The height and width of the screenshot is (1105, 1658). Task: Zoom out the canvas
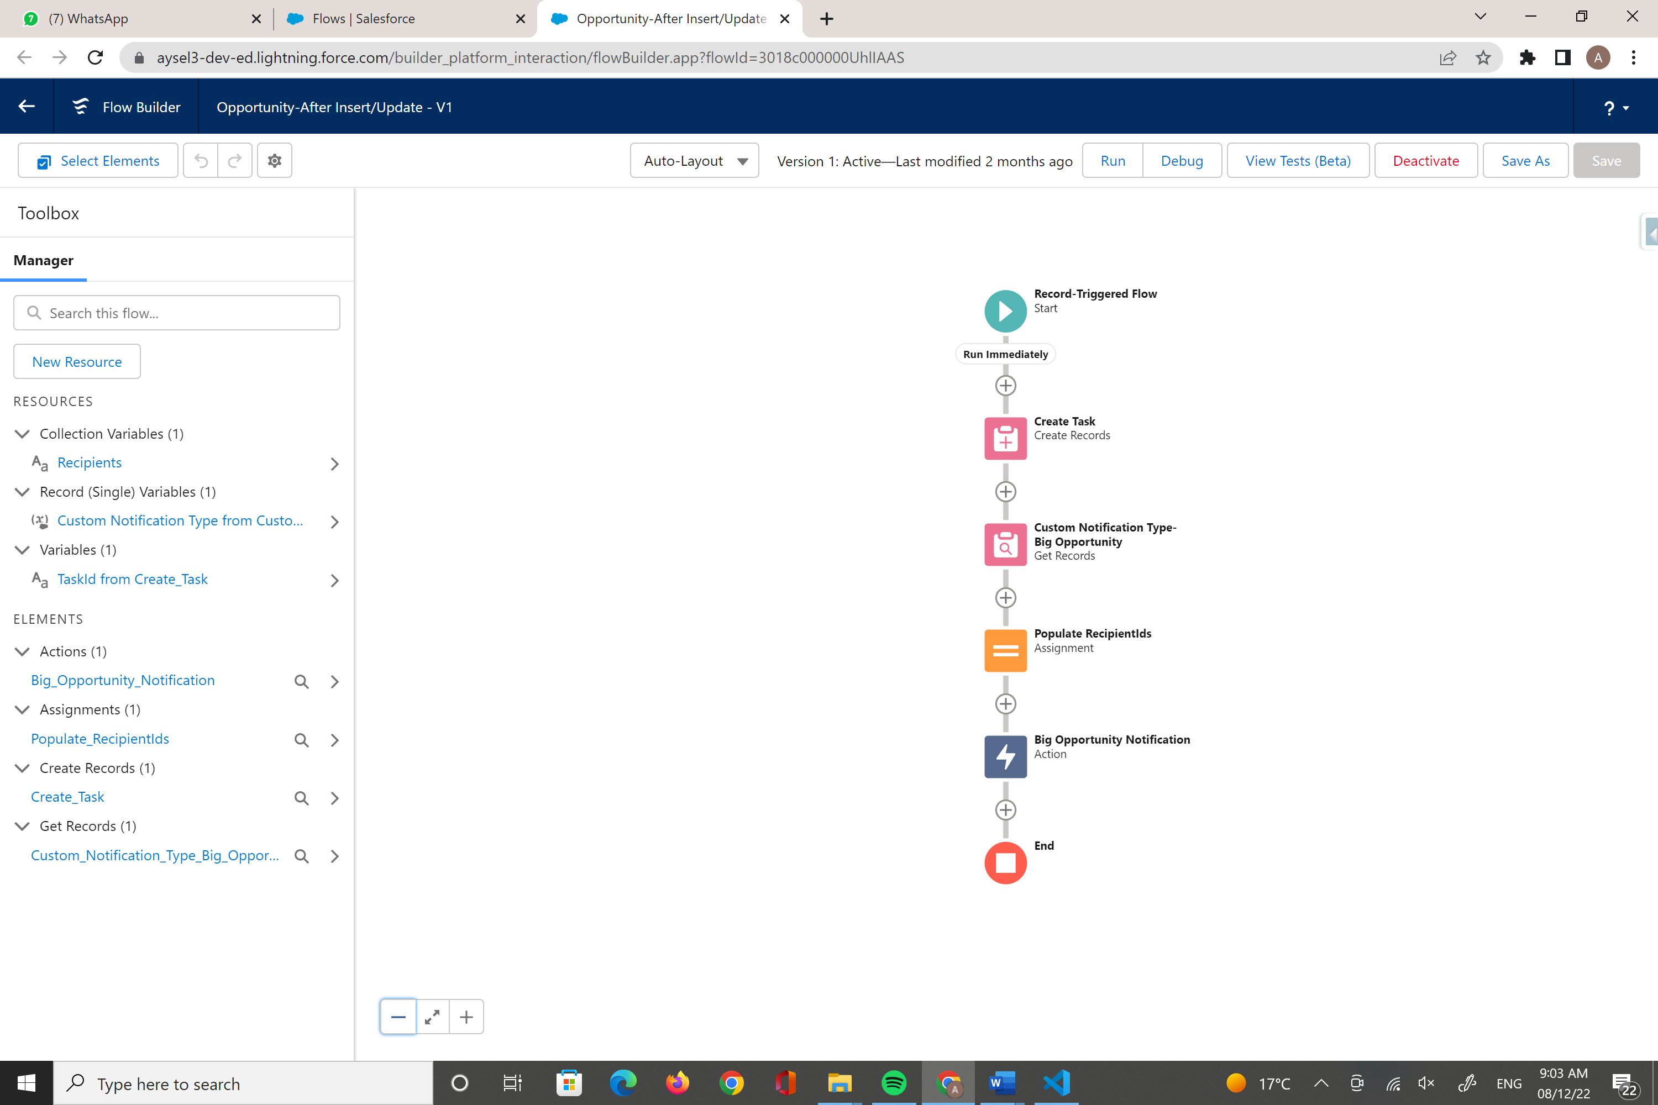398,1016
